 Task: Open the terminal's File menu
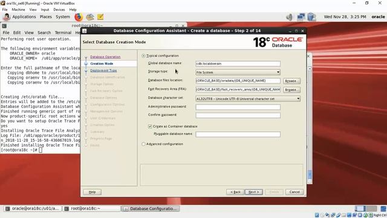tap(6, 33)
